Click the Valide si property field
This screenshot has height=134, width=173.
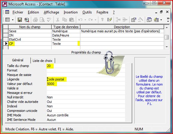86,88
